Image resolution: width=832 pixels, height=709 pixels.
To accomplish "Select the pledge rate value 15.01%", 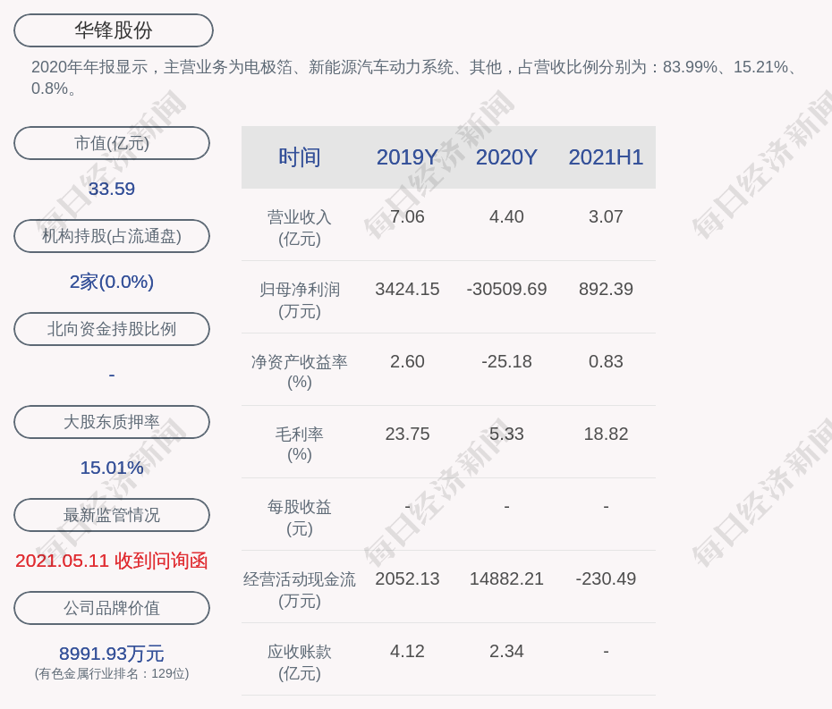I will click(112, 468).
